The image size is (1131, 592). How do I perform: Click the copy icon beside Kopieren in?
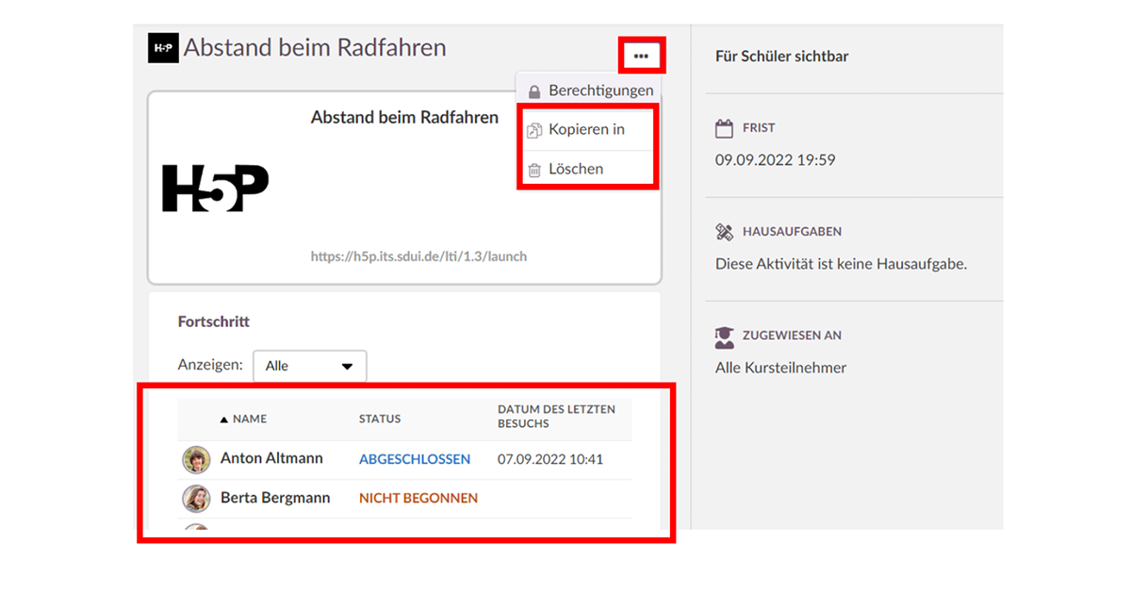534,130
